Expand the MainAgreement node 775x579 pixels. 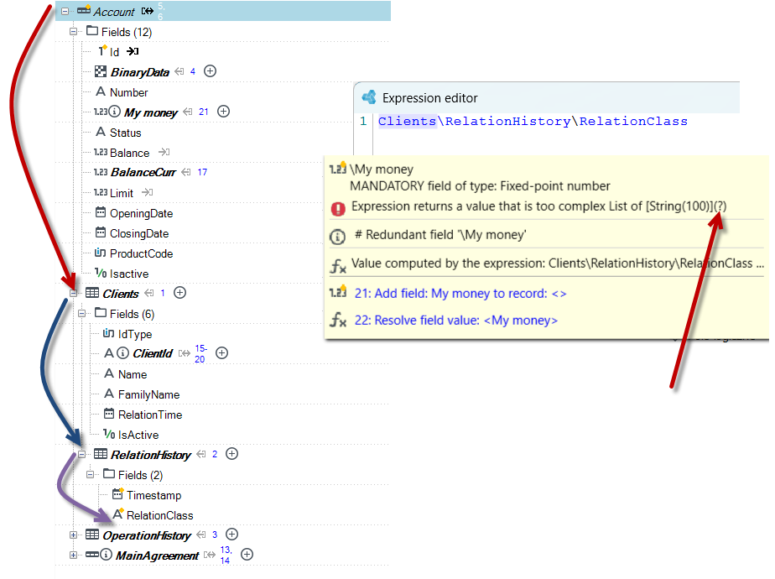click(73, 555)
